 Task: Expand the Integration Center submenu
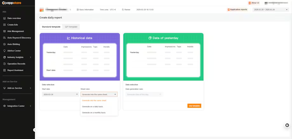(x=30, y=106)
